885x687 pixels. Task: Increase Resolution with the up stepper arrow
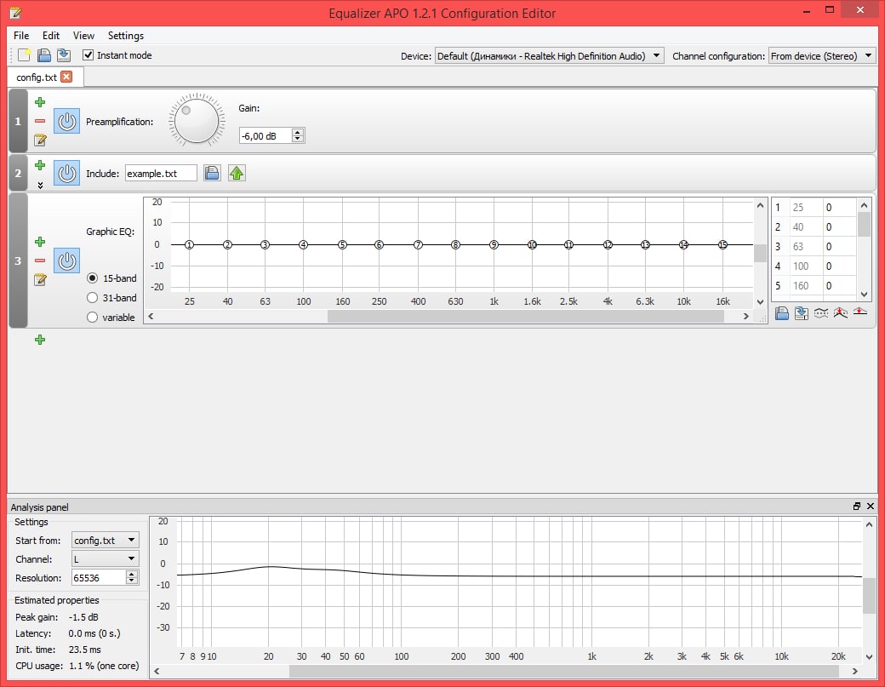click(x=132, y=574)
